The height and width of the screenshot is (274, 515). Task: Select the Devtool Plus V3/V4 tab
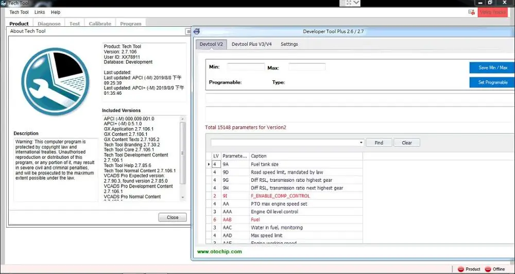pyautogui.click(x=252, y=44)
